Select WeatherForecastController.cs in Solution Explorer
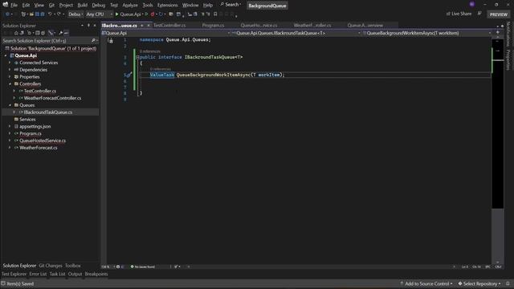The image size is (514, 289). coord(52,98)
